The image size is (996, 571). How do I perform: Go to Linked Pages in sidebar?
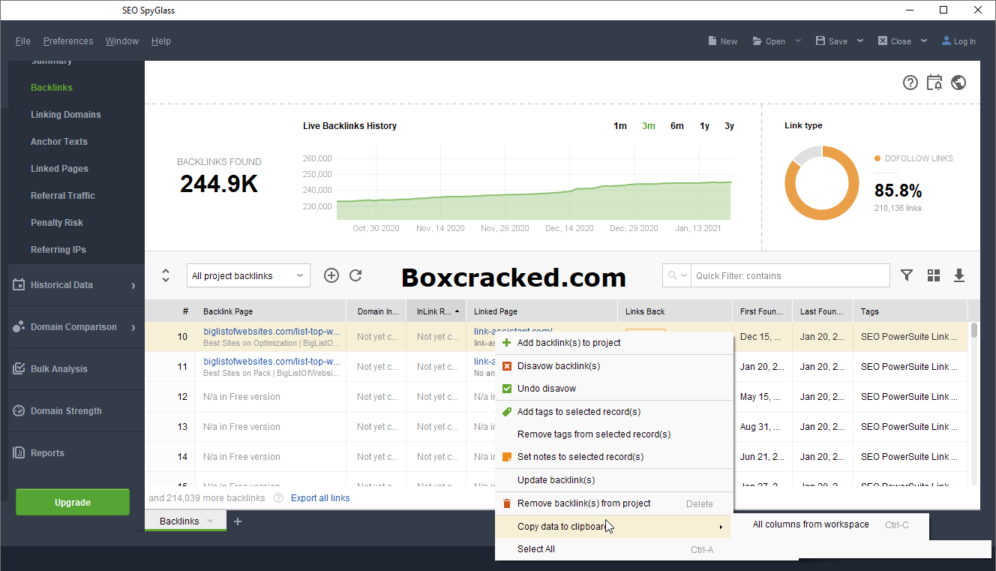pyautogui.click(x=59, y=169)
